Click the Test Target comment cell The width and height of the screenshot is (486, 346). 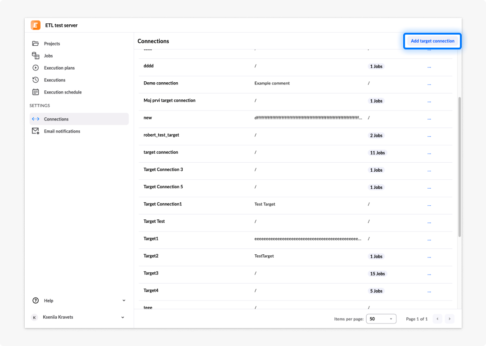[265, 204]
